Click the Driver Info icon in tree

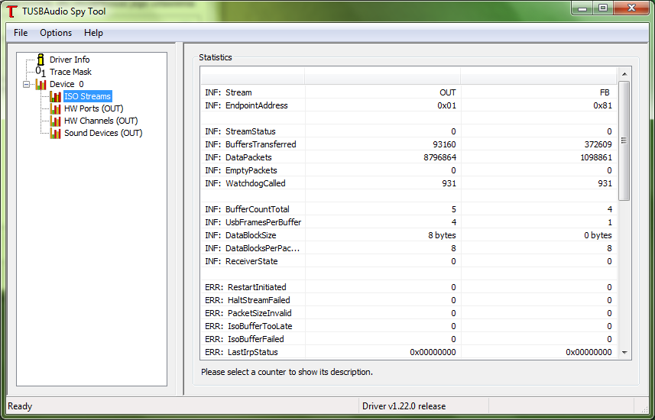[41, 60]
